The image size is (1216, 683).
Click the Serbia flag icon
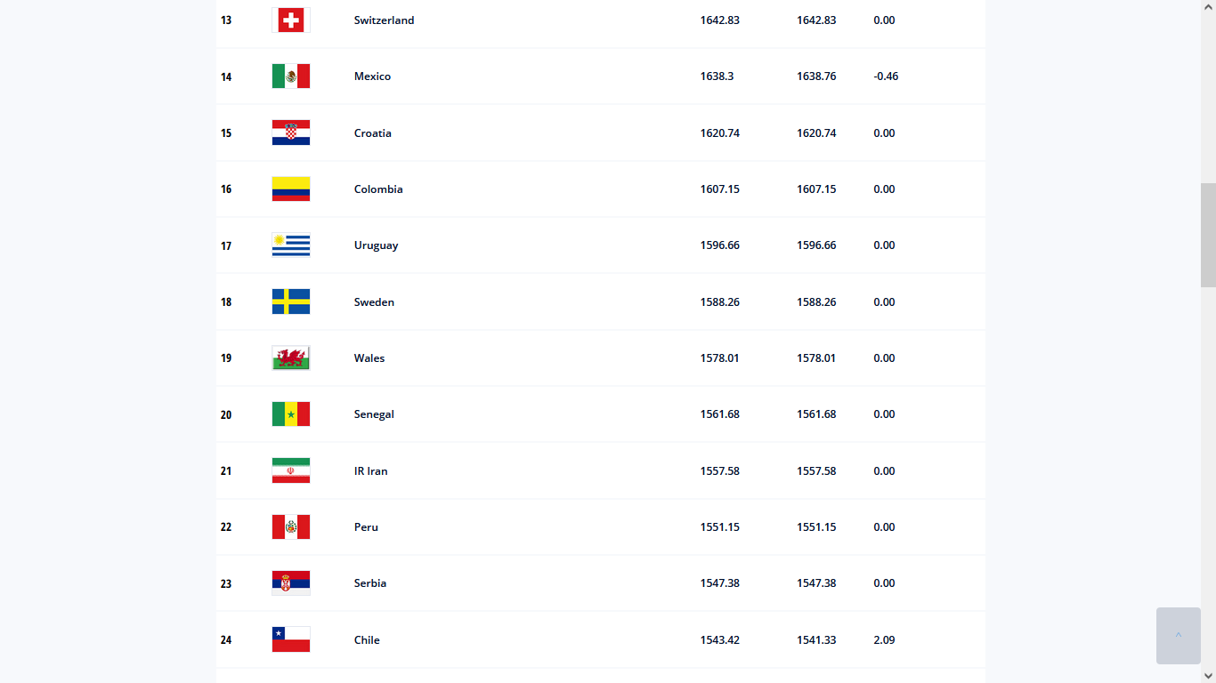click(291, 583)
